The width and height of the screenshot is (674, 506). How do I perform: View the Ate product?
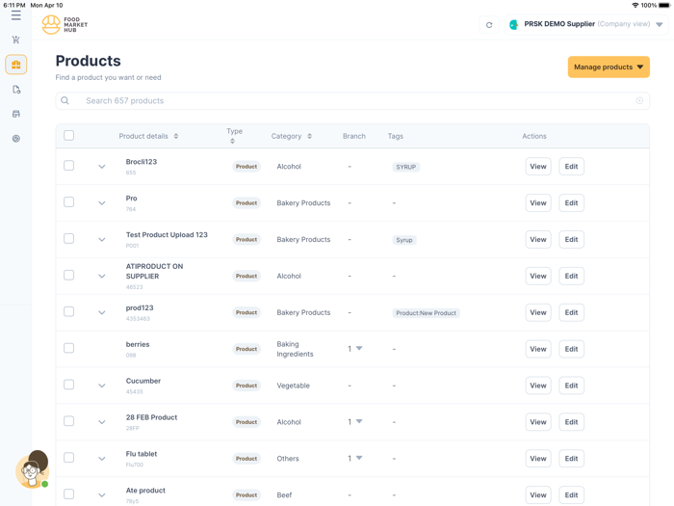538,495
